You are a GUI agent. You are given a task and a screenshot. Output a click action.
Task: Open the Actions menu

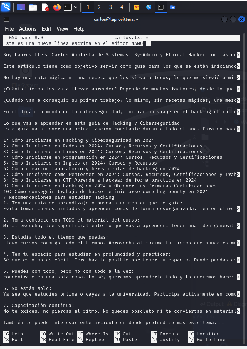(28, 29)
